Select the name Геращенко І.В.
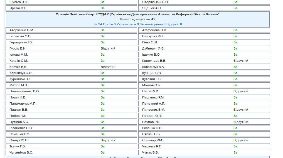283x158 pixels. (21, 42)
